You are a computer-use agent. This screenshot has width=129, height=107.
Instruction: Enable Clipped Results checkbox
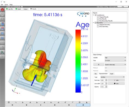pyautogui.click(x=98, y=17)
